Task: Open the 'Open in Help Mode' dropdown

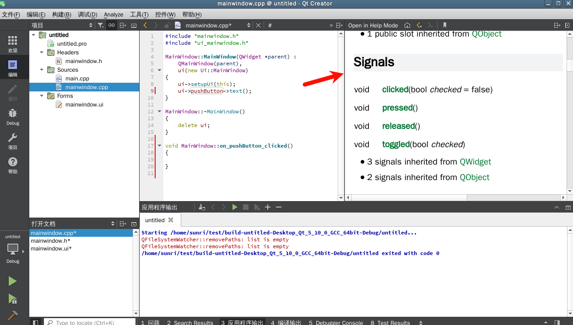Action: (x=373, y=26)
